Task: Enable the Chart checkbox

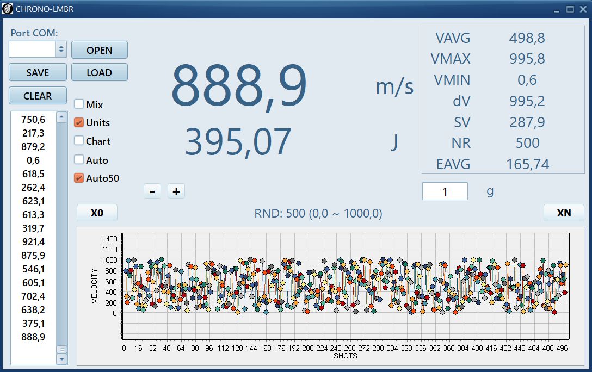Action: point(78,141)
